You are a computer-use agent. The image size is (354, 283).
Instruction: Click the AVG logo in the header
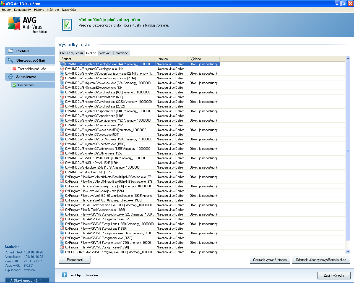[27, 25]
